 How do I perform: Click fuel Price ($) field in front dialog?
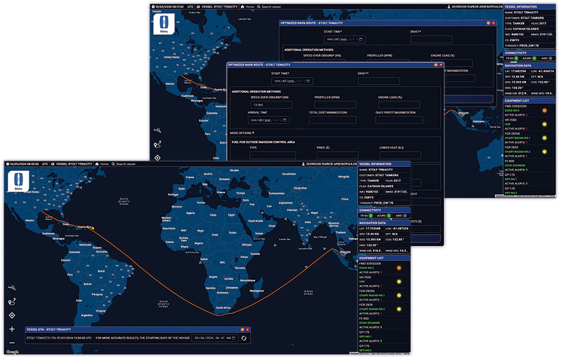pyautogui.click(x=337, y=155)
